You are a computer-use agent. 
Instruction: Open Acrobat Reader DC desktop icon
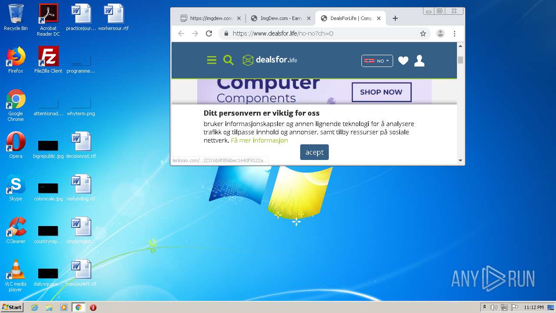[48, 20]
